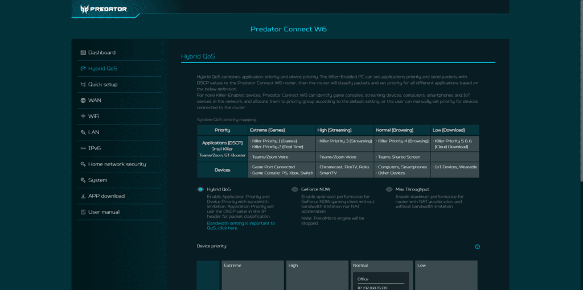Click the Dashboard icon in sidebar
The width and height of the screenshot is (583, 290).
pos(83,53)
